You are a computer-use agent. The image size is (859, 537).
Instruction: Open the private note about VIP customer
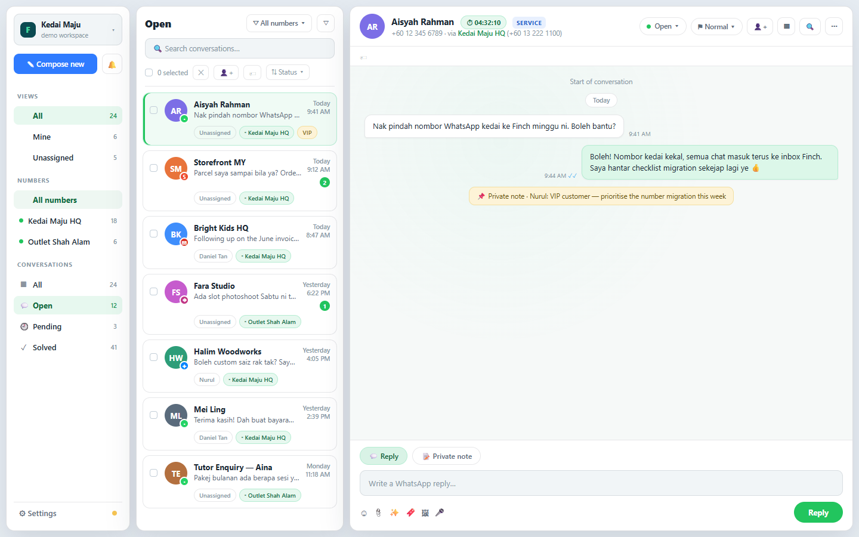pos(601,196)
